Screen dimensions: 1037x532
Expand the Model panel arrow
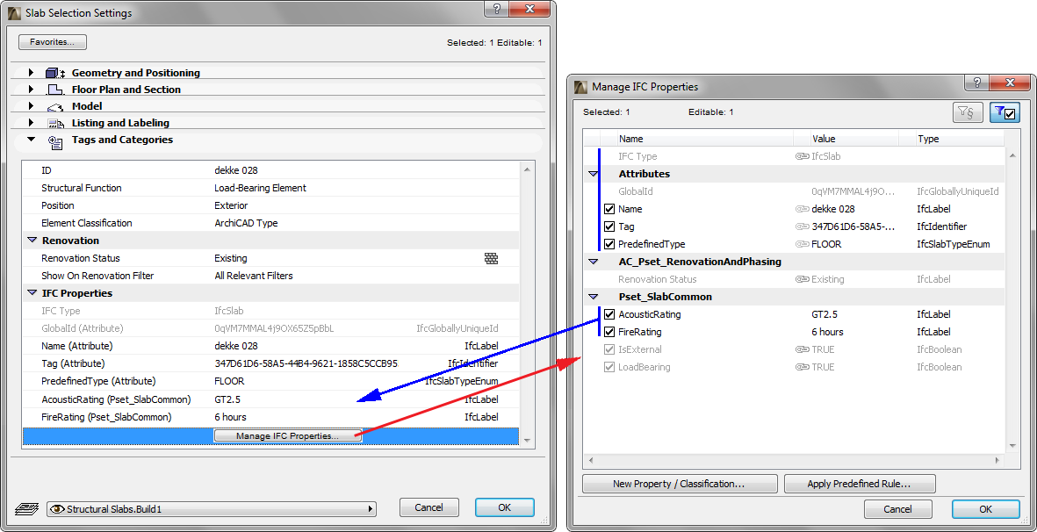click(31, 105)
